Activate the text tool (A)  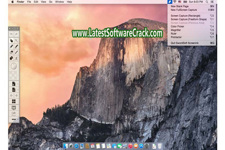17,58
